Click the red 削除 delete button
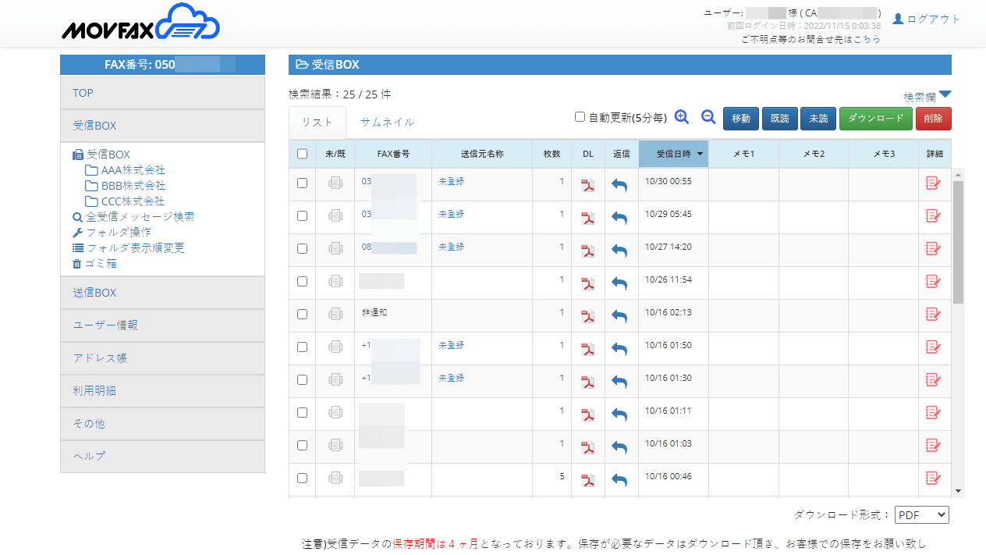 (934, 119)
